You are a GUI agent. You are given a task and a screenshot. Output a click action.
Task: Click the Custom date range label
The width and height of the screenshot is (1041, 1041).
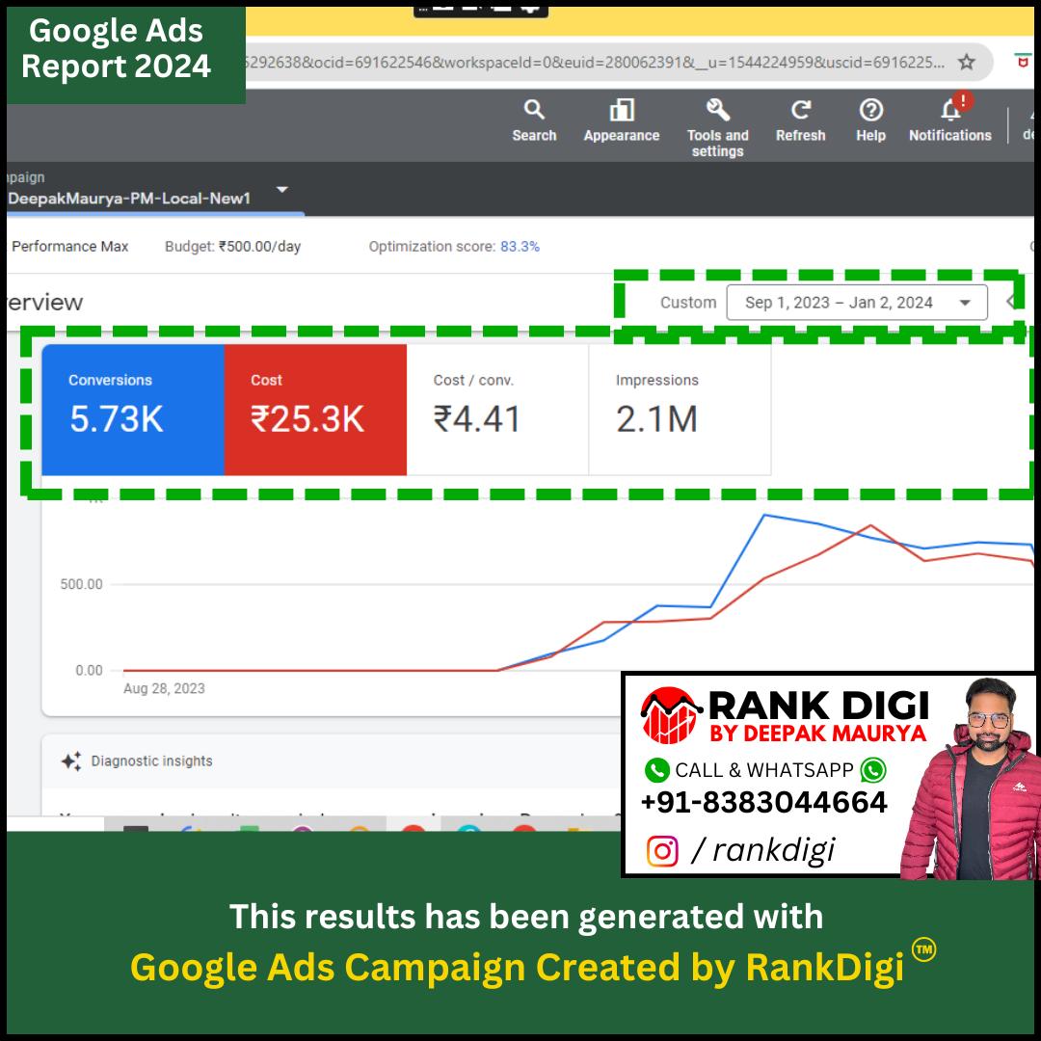pos(688,303)
